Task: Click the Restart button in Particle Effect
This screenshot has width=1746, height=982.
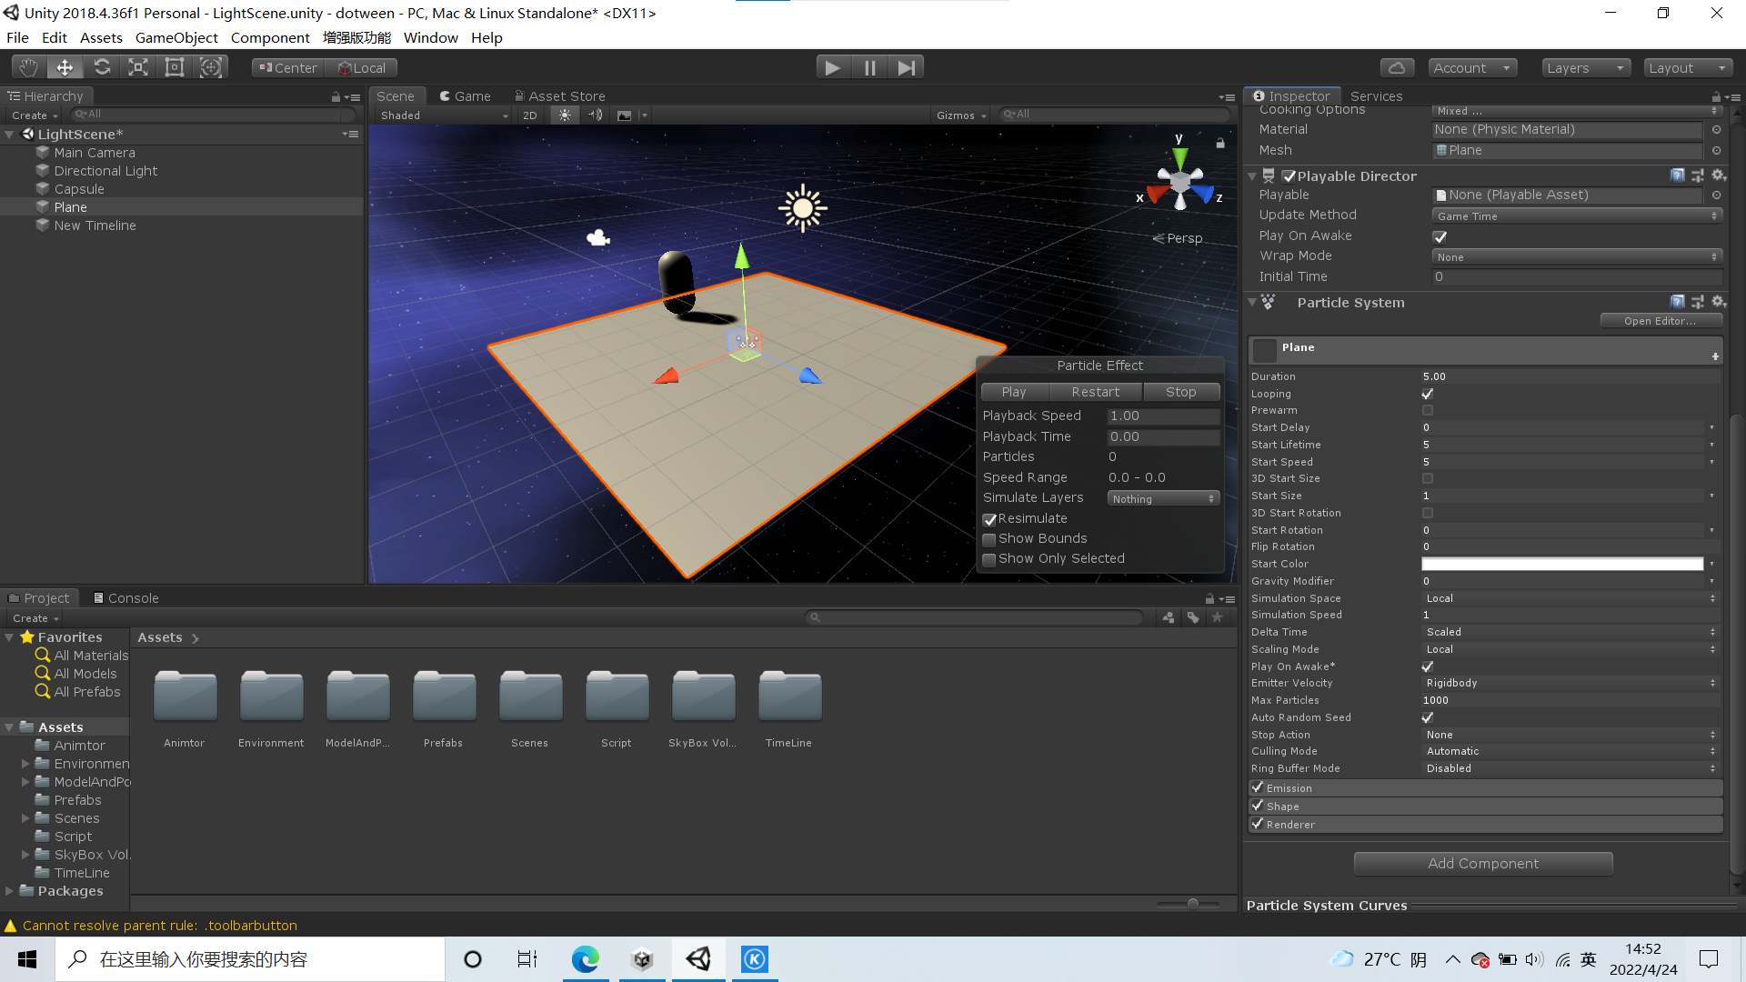Action: [x=1095, y=391]
